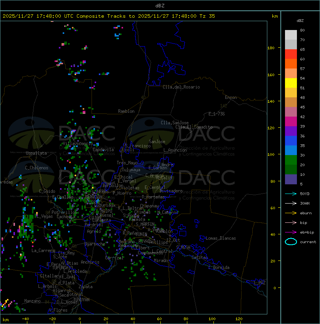Click the 'TUNUYAN' city label
This screenshot has width=320, height=324.
point(82,300)
